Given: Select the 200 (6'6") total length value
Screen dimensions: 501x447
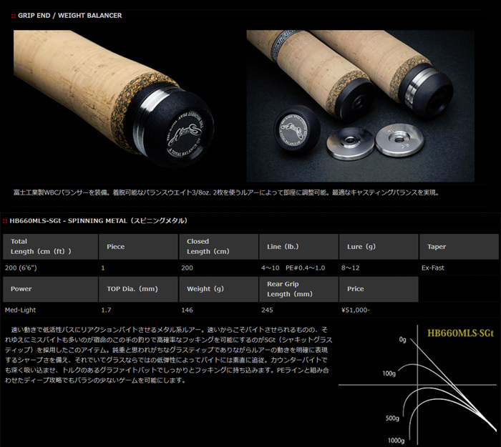Looking at the screenshot, I should pos(21,268).
